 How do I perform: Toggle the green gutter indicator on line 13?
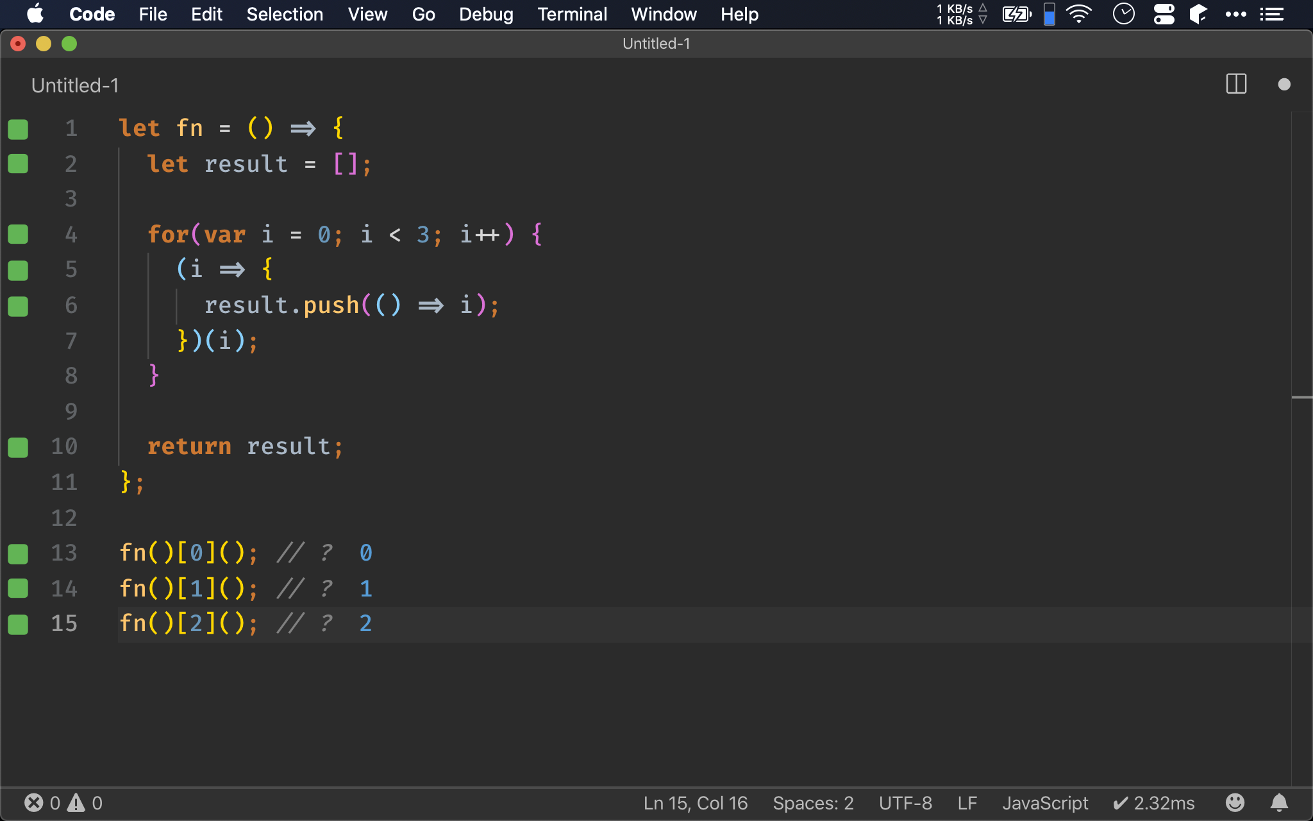pyautogui.click(x=18, y=553)
